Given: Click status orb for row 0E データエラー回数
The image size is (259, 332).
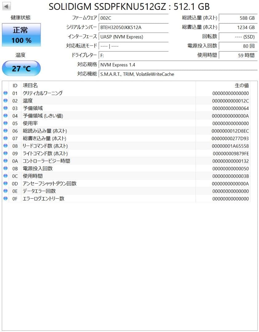Looking at the screenshot, I should (x=6, y=191).
